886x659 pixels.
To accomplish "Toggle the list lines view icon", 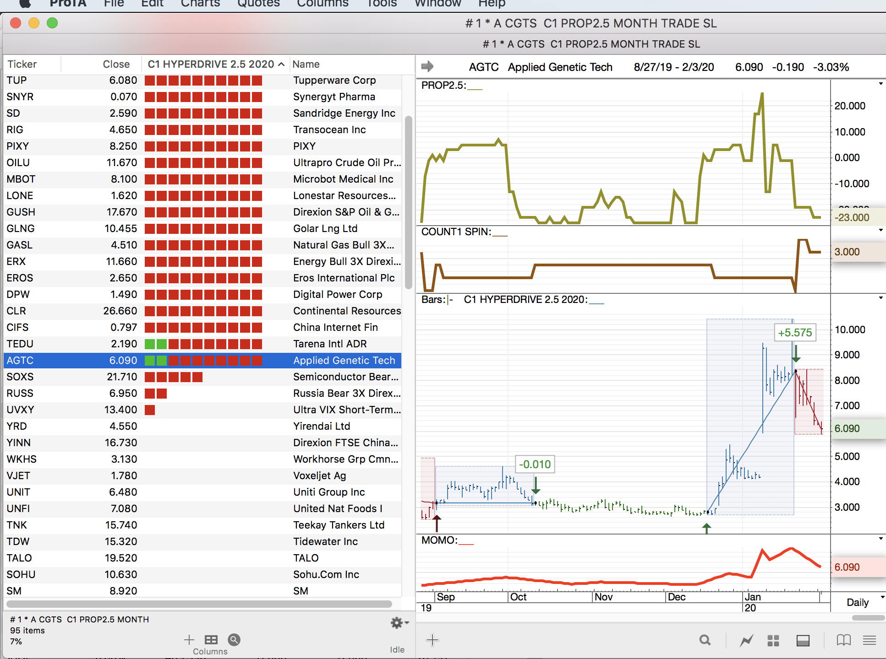I will coord(869,640).
